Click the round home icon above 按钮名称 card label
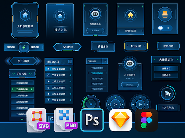The image size is (185, 138). tap(60, 16)
